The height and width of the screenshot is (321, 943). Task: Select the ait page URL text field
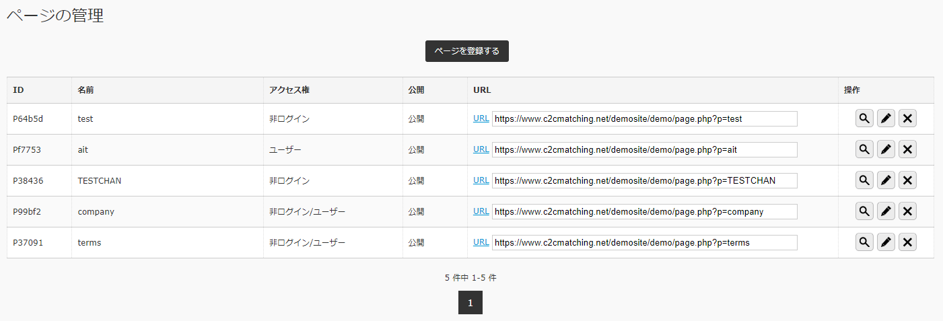[x=645, y=149]
